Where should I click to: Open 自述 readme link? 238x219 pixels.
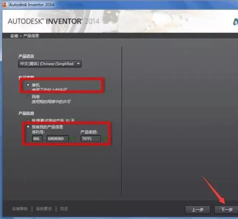pos(64,209)
